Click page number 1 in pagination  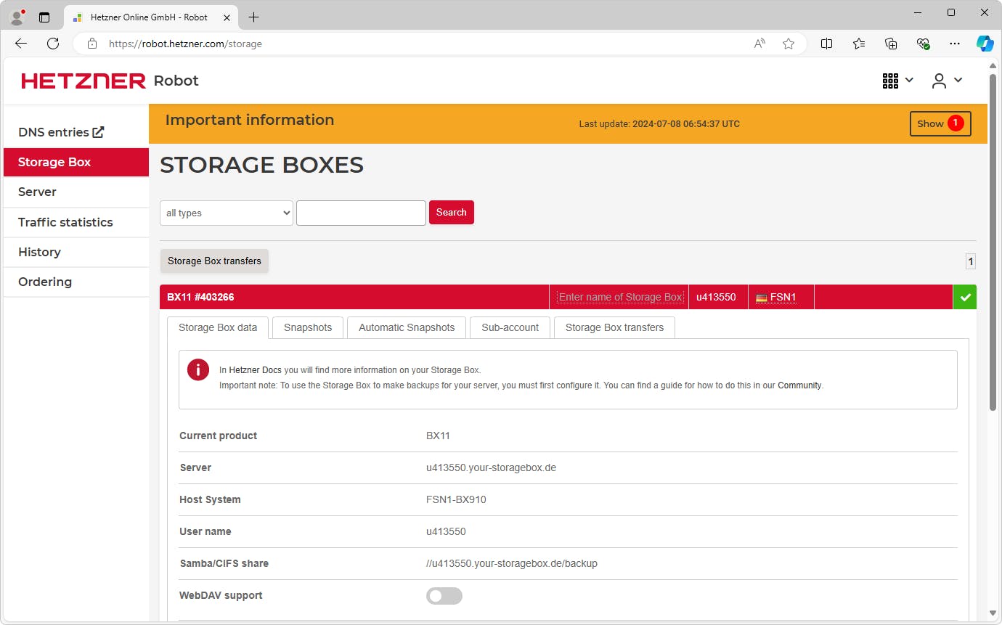pyautogui.click(x=971, y=261)
